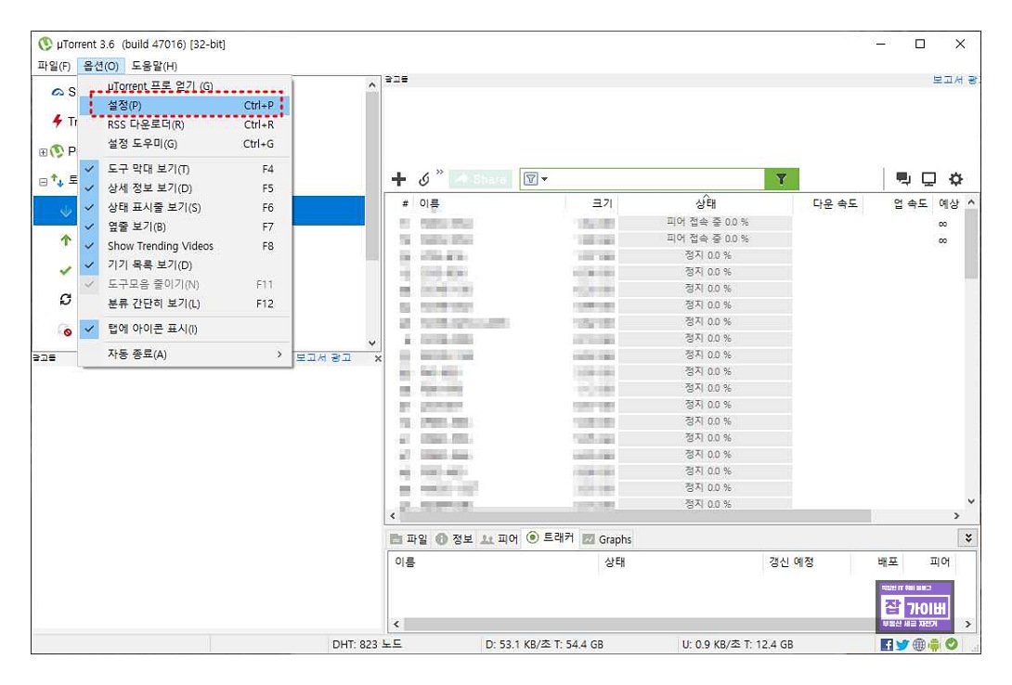Collapse the torrents tree node minus sign

pos(44,182)
